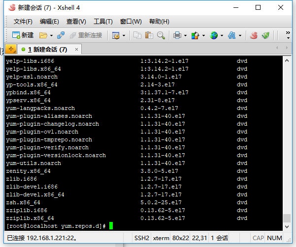Click the CAP status indicator

(258, 238)
